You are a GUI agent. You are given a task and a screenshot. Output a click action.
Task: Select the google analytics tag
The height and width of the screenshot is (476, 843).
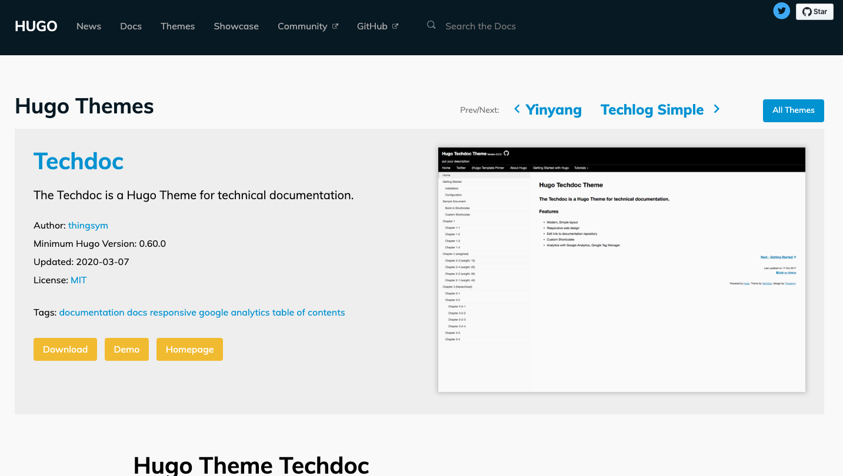[x=234, y=313]
